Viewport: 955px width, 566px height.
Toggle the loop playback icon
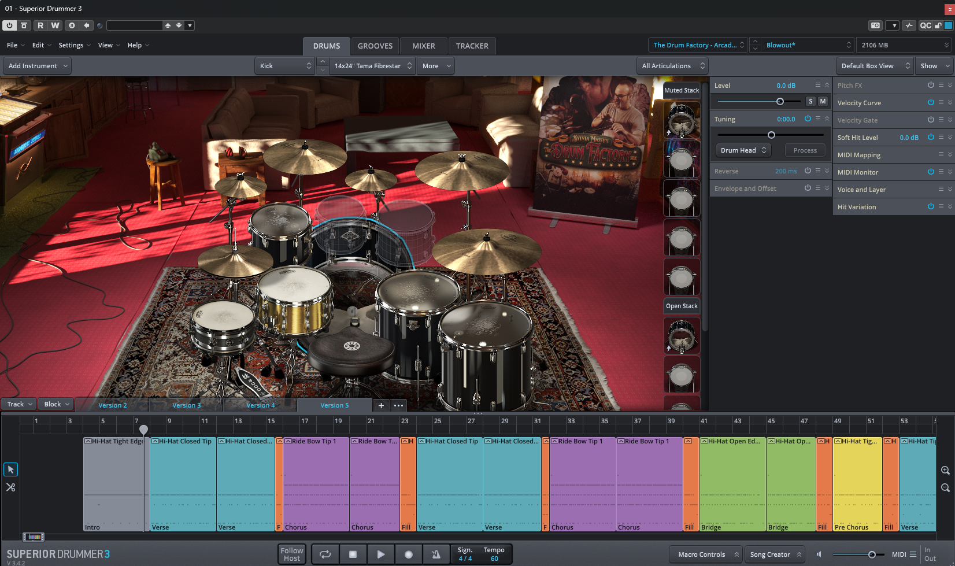pyautogui.click(x=325, y=554)
